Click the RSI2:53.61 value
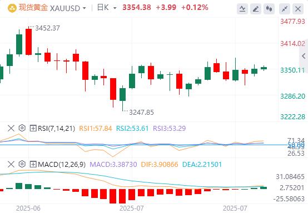308x214 pixels. coord(132,129)
